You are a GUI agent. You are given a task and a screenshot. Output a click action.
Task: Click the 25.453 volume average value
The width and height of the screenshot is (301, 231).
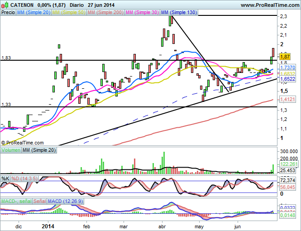click(x=287, y=170)
